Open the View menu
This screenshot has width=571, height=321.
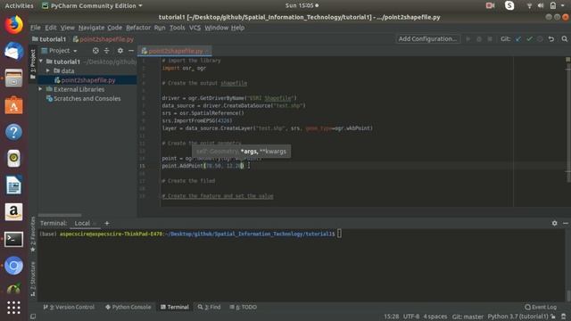(x=68, y=28)
